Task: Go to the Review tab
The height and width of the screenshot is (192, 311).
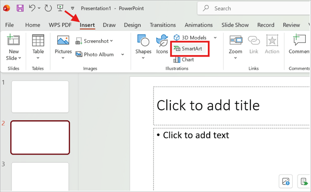Action: [x=291, y=25]
